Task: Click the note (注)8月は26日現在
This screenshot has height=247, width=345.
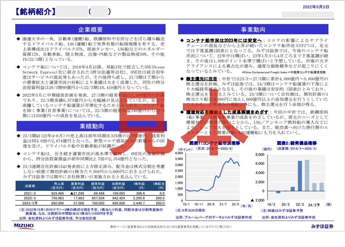Action: [190, 210]
